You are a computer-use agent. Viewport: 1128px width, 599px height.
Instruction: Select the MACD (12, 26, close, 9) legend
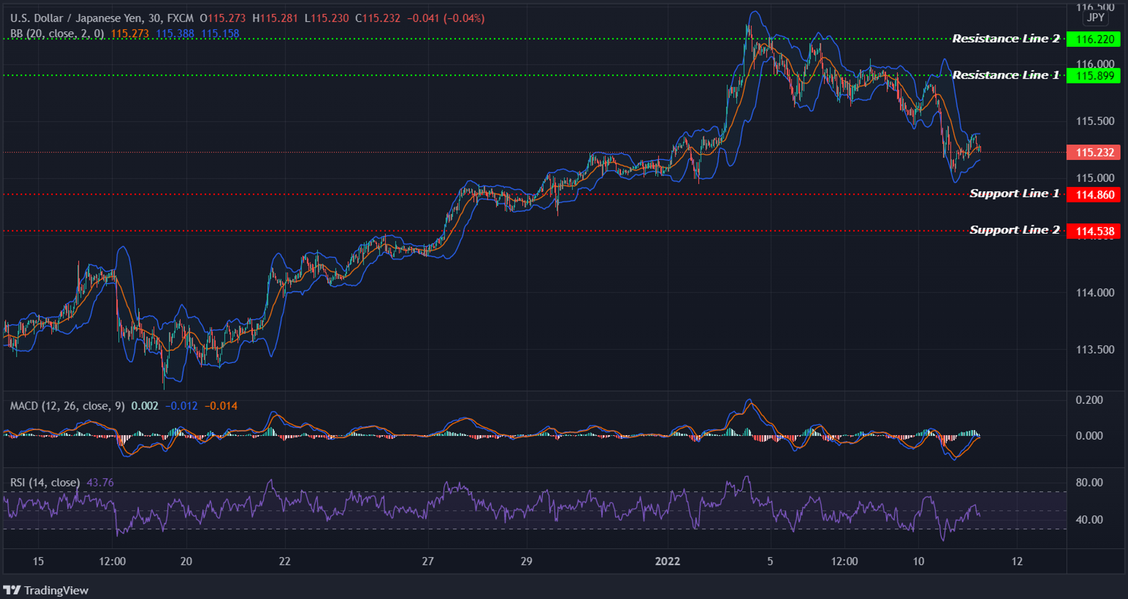[x=67, y=406]
